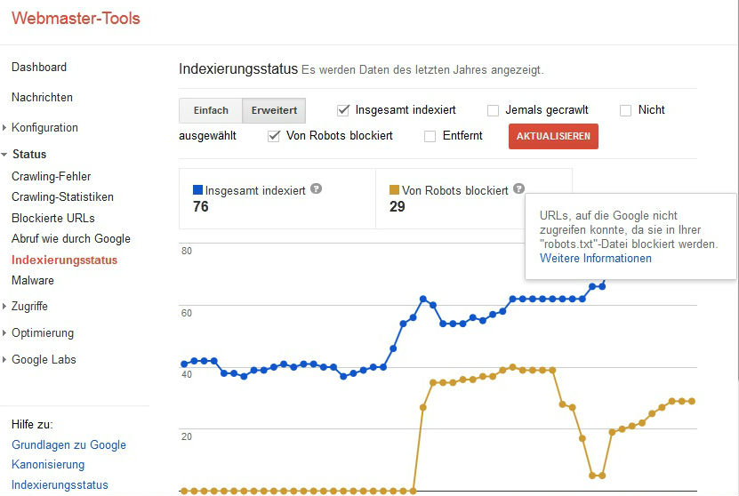Go to Blockierte URLs page
Image resolution: width=739 pixels, height=496 pixels.
point(52,218)
